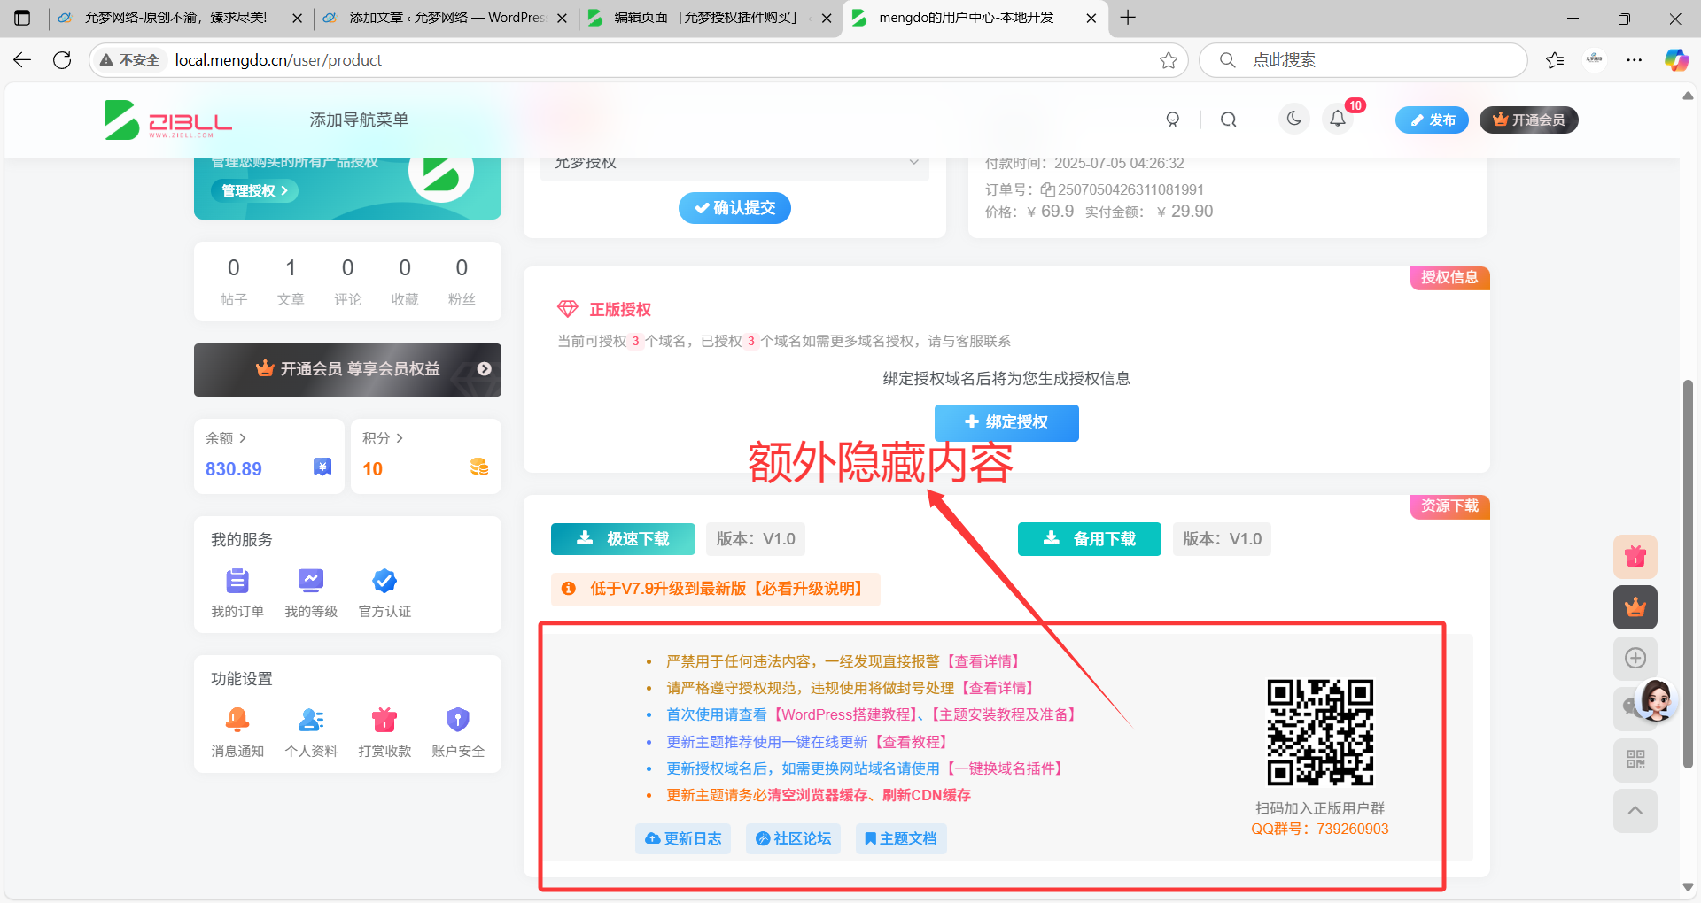The width and height of the screenshot is (1701, 903).
Task: Copy the order number icon
Action: pyautogui.click(x=1047, y=189)
